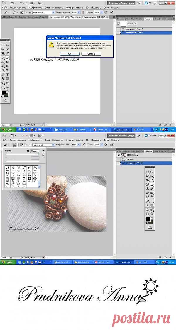Viewport: 176px width, 330px height.
Task: Confirm rasterizing text with the OK button
Action: tap(70, 54)
